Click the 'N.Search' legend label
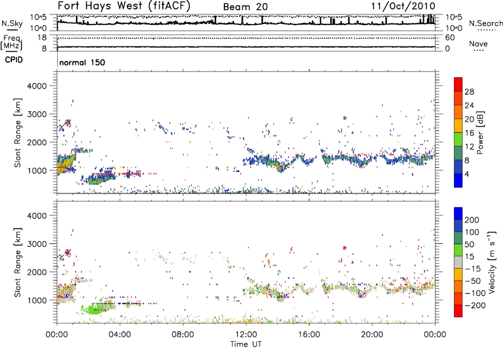The width and height of the screenshot is (503, 348). pyautogui.click(x=485, y=23)
